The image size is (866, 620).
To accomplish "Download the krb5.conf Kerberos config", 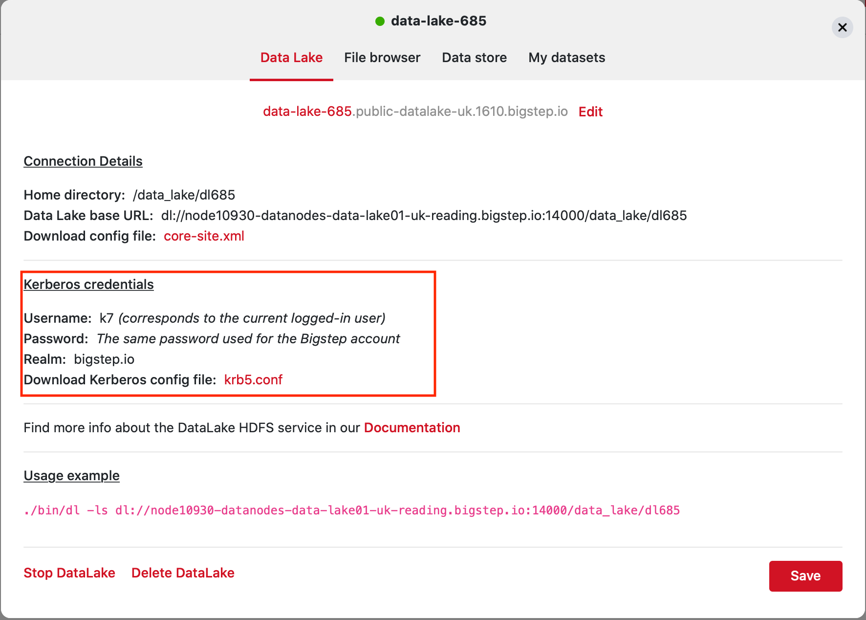I will click(x=253, y=380).
